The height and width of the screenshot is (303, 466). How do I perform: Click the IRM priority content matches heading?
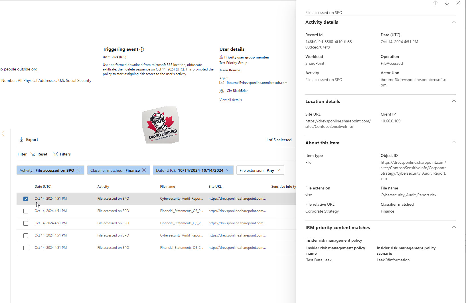[x=337, y=227]
